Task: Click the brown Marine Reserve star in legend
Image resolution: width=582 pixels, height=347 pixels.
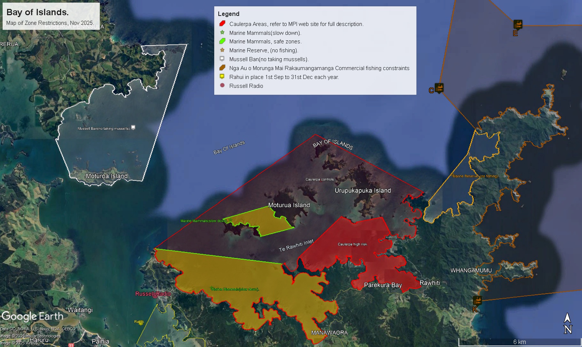Action: pyautogui.click(x=222, y=50)
